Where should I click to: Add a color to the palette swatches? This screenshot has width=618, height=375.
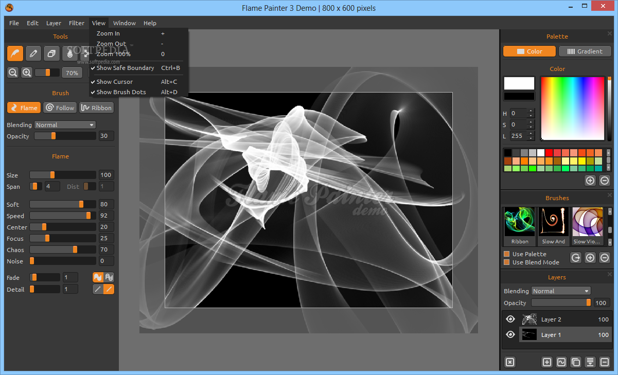(590, 180)
